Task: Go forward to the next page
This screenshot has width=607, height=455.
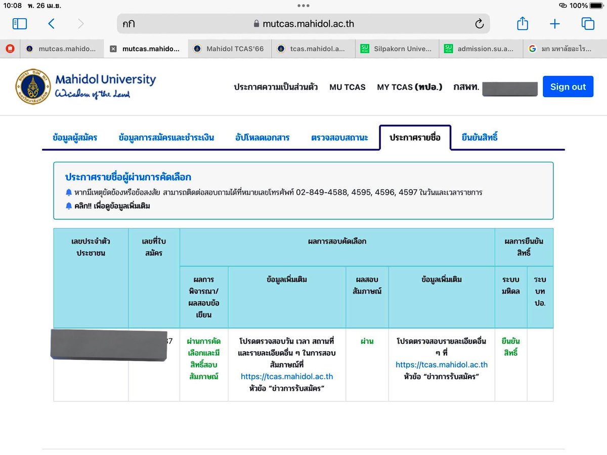Action: coord(81,24)
